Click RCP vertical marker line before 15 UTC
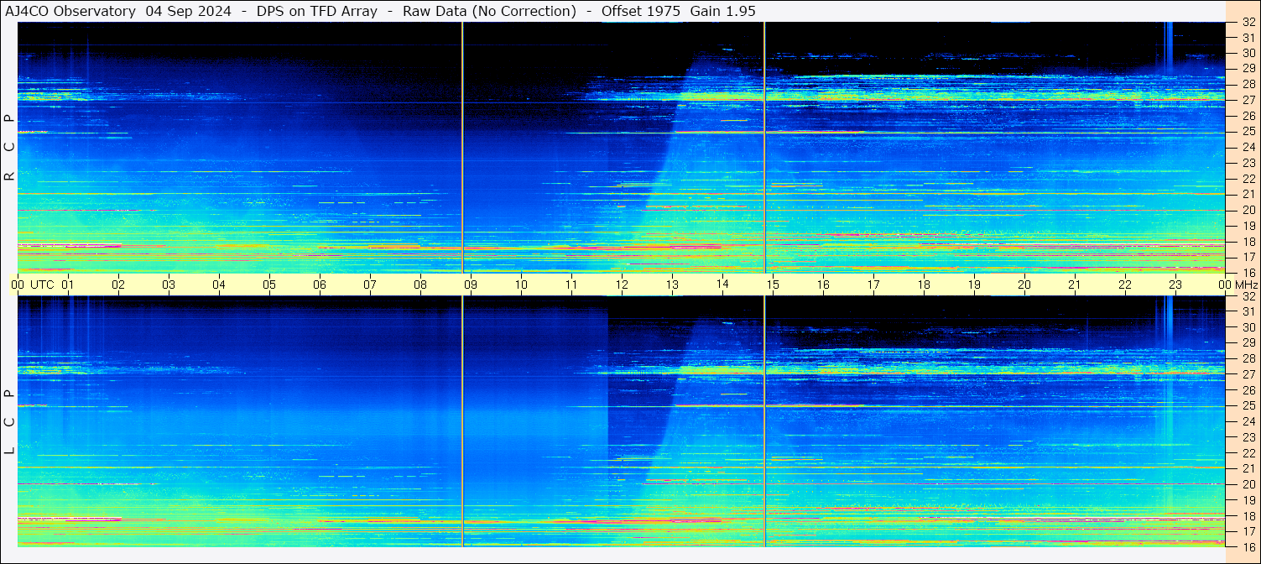The image size is (1261, 564). pos(764,148)
